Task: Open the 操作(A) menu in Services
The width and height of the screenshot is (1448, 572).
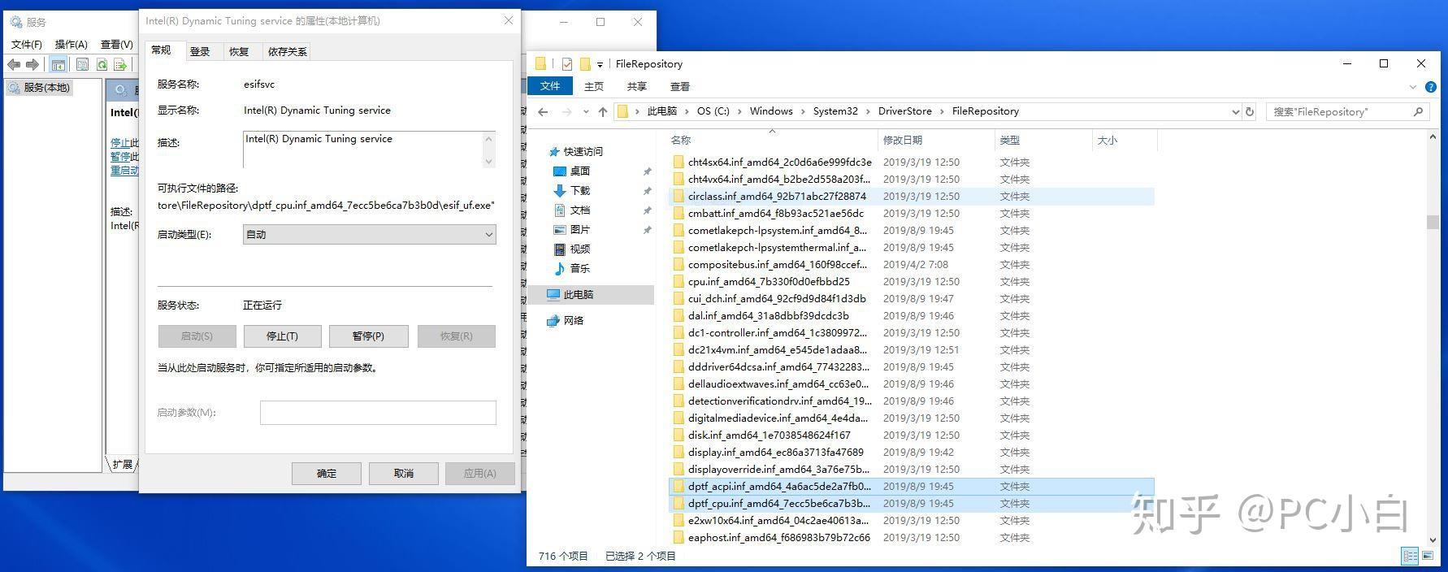Action: (71, 45)
